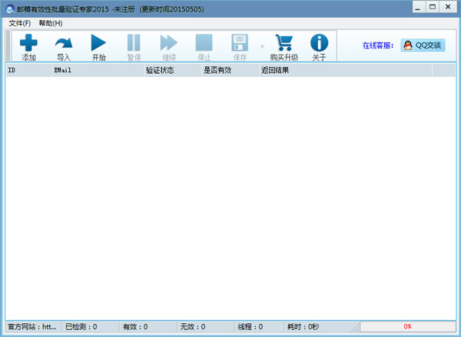This screenshot has width=461, height=337.
Task: Click the toolbar drag grip handle
Action: tap(8, 45)
